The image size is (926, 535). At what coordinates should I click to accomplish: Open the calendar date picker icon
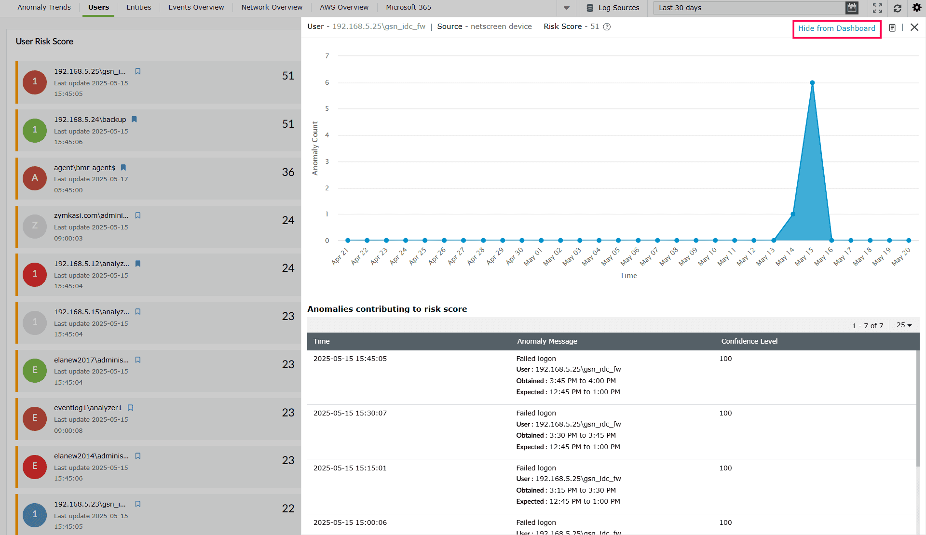[x=852, y=8]
